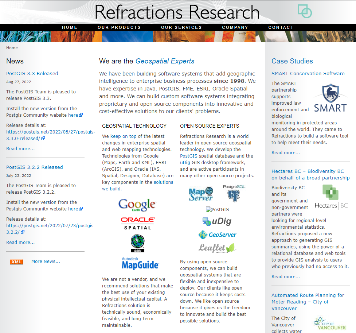Screen dimensions: 356x333
Task: Click the Home breadcrumb link
Action: [12, 48]
